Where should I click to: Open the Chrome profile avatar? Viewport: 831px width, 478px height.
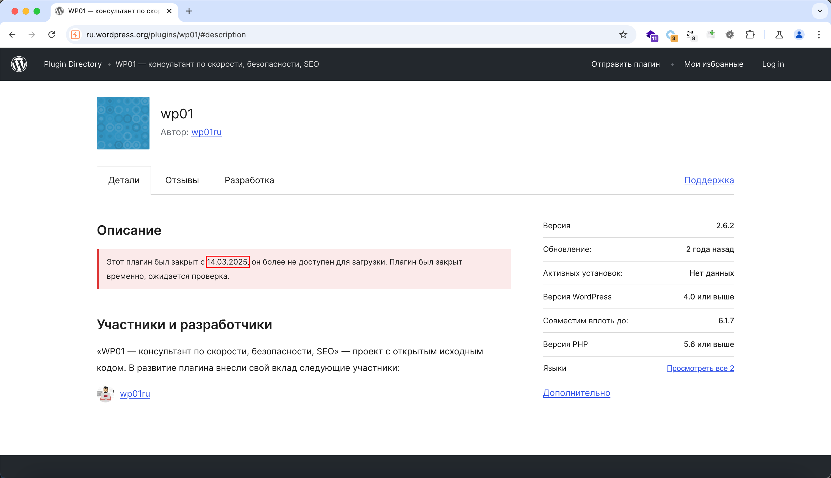point(799,34)
